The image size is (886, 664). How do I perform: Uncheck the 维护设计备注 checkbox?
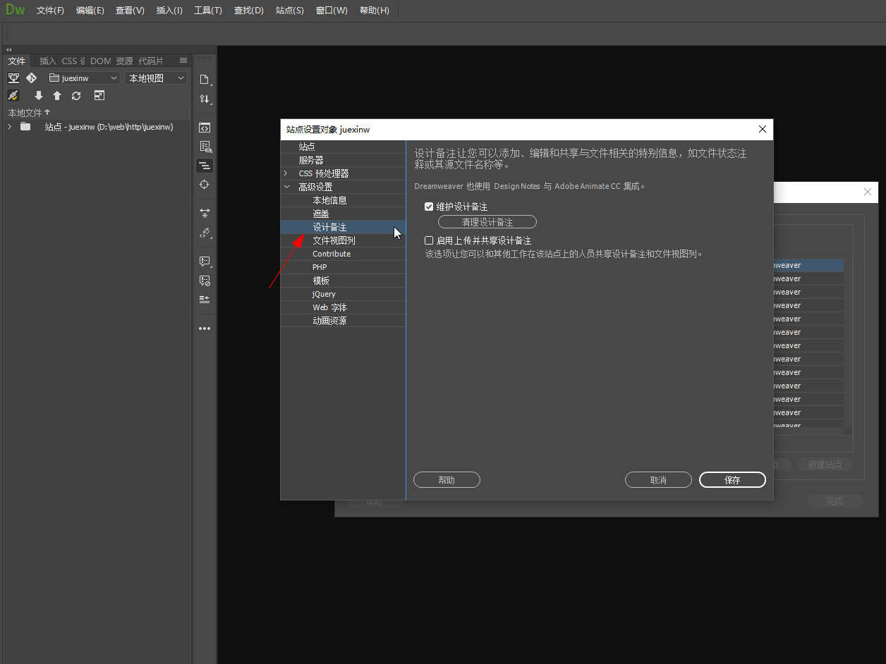429,207
